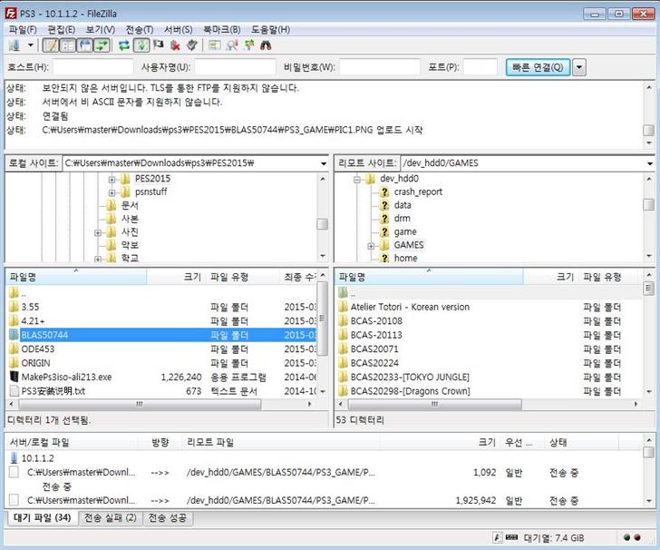Click the disconnect from server icon
Screen dimensions: 660x550
click(x=175, y=44)
